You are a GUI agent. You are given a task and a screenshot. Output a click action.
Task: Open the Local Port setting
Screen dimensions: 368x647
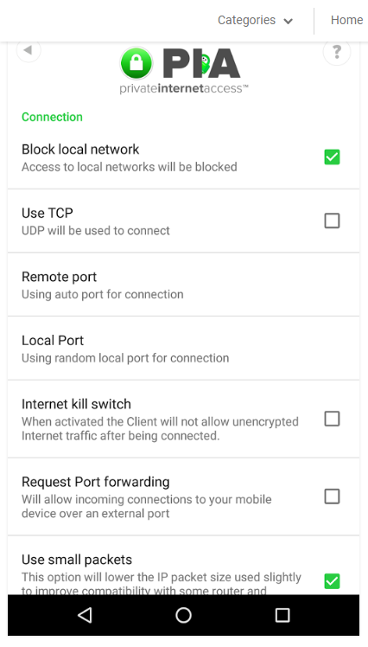(x=183, y=349)
